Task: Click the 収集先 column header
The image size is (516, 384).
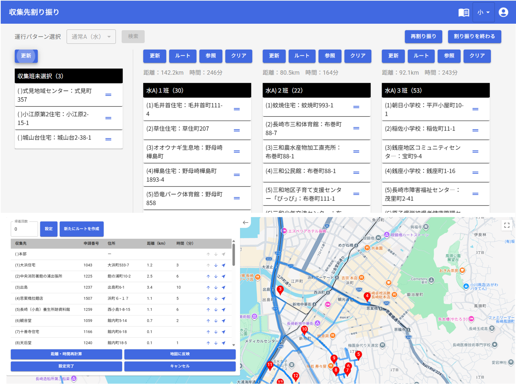Action: [21, 243]
